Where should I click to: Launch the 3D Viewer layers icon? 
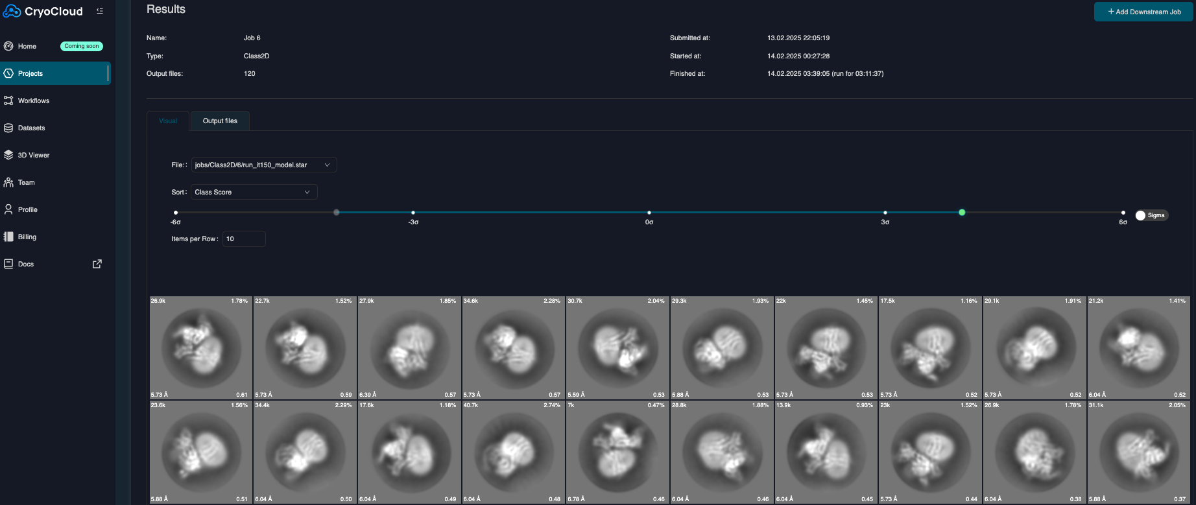click(8, 155)
